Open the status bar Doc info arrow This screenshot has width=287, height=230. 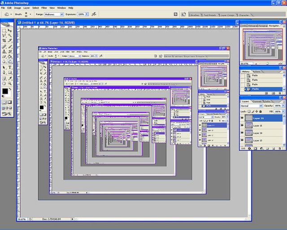(x=73, y=219)
